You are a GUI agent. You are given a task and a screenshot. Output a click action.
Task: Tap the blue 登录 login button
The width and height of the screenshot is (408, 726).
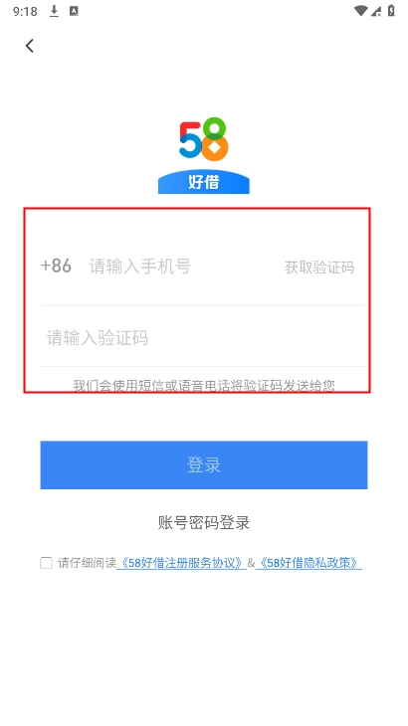(x=204, y=464)
